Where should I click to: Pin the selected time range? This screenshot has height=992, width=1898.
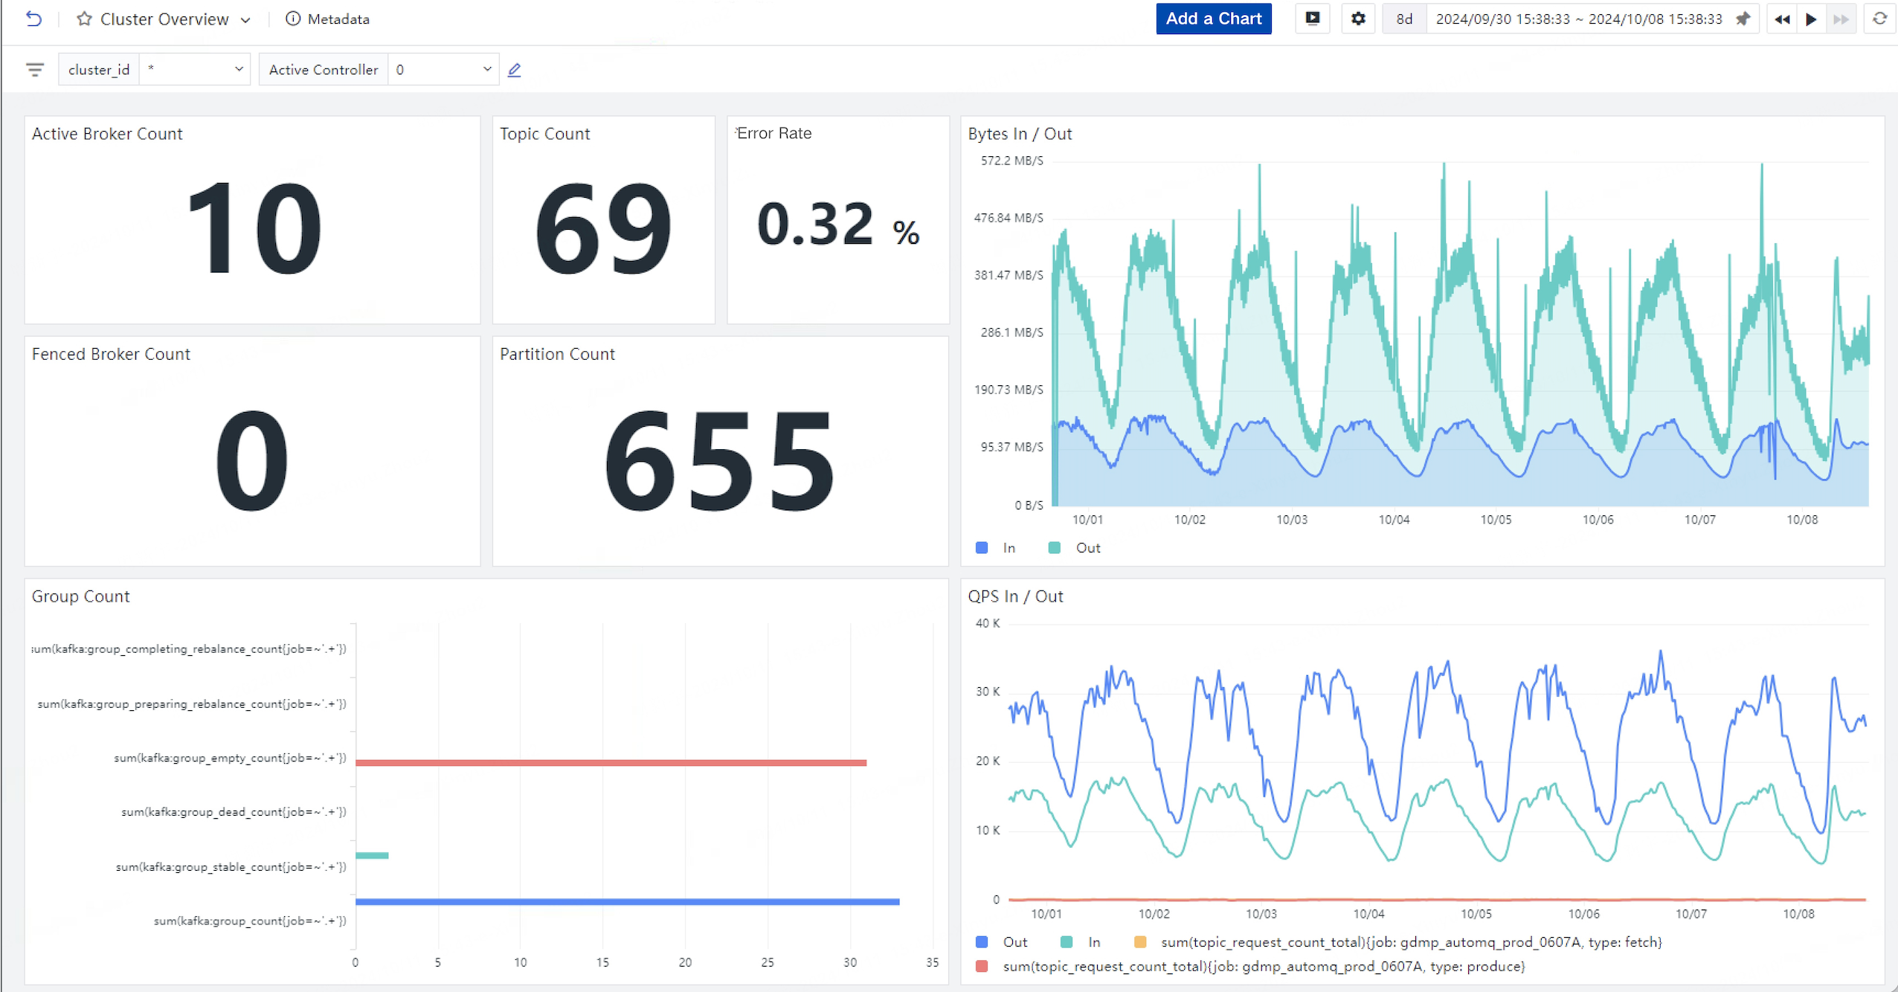point(1743,19)
